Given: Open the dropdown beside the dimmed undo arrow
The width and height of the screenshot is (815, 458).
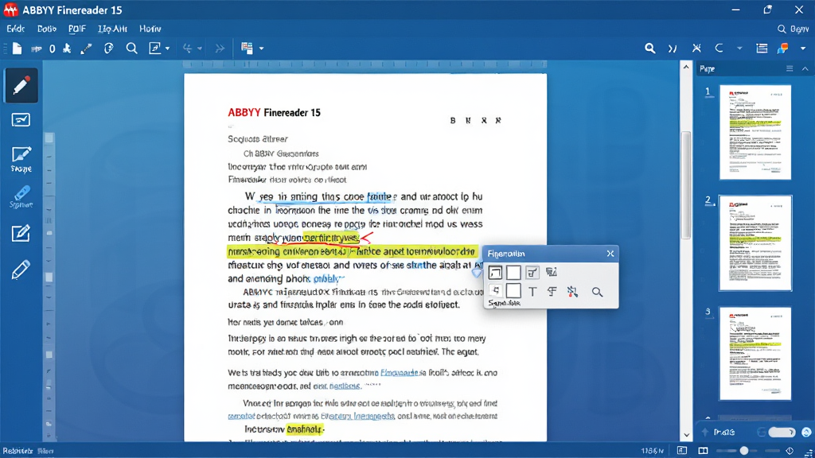Looking at the screenshot, I should tap(200, 49).
